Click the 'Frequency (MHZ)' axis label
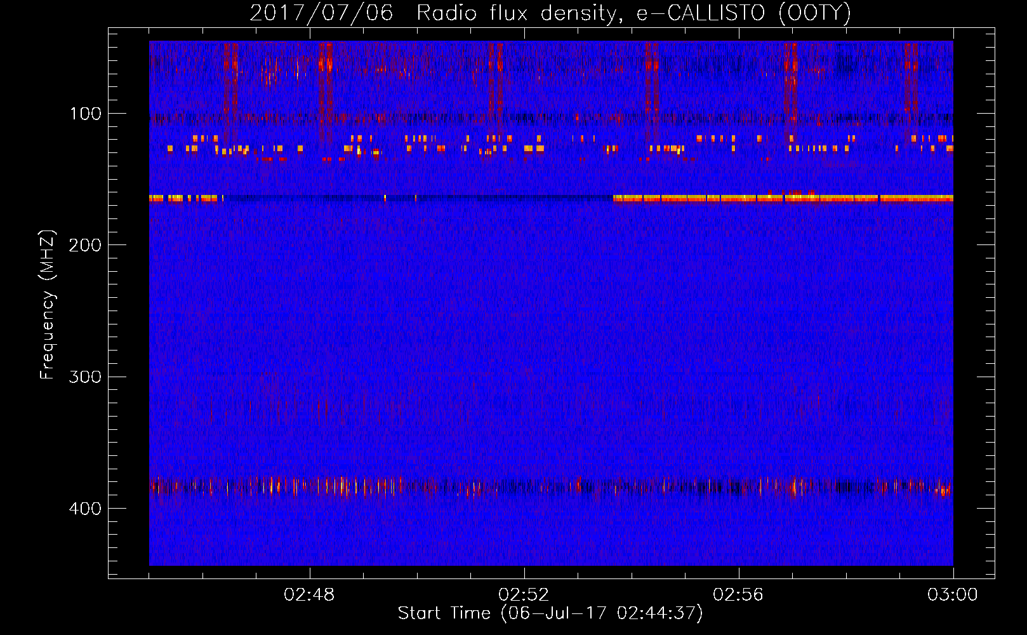1027x635 pixels. click(48, 304)
